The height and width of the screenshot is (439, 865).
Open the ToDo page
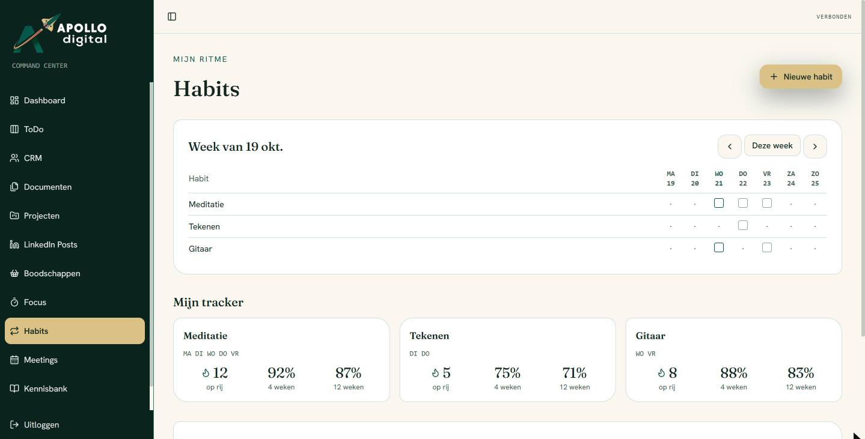pyautogui.click(x=75, y=129)
